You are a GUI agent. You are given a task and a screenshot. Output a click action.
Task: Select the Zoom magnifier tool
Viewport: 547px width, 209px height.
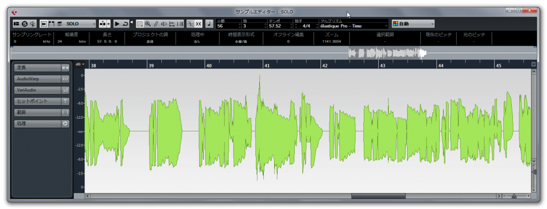(147, 24)
